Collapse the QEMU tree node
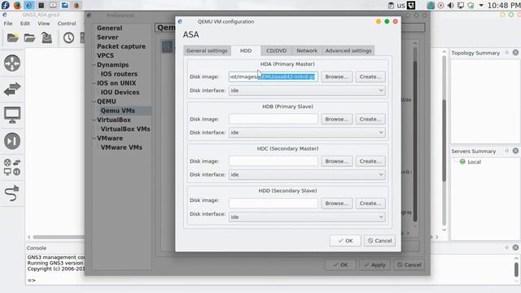Viewport: 521px width, 293px height. [94, 101]
